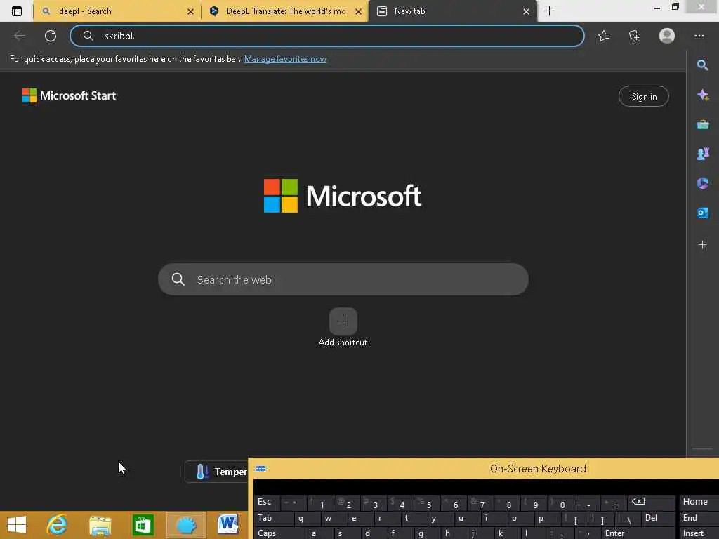Open the Windows Store taskbar icon

click(143, 525)
